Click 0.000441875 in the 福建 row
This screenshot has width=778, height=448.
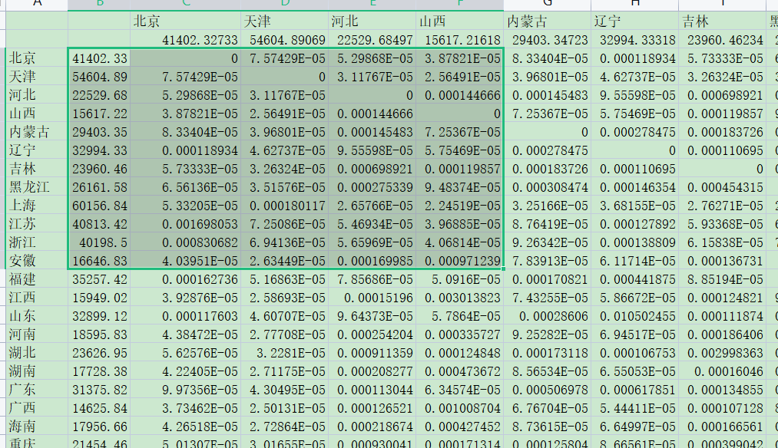tap(634, 279)
